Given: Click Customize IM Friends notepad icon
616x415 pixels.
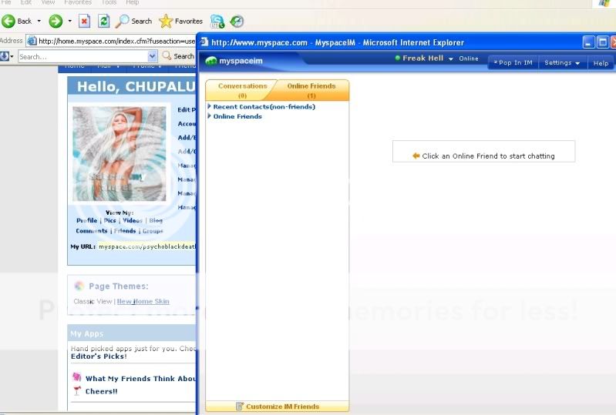Looking at the screenshot, I should pyautogui.click(x=240, y=407).
